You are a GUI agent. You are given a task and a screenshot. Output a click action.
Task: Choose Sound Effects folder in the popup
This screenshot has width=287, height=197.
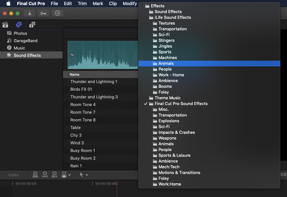tap(209, 12)
